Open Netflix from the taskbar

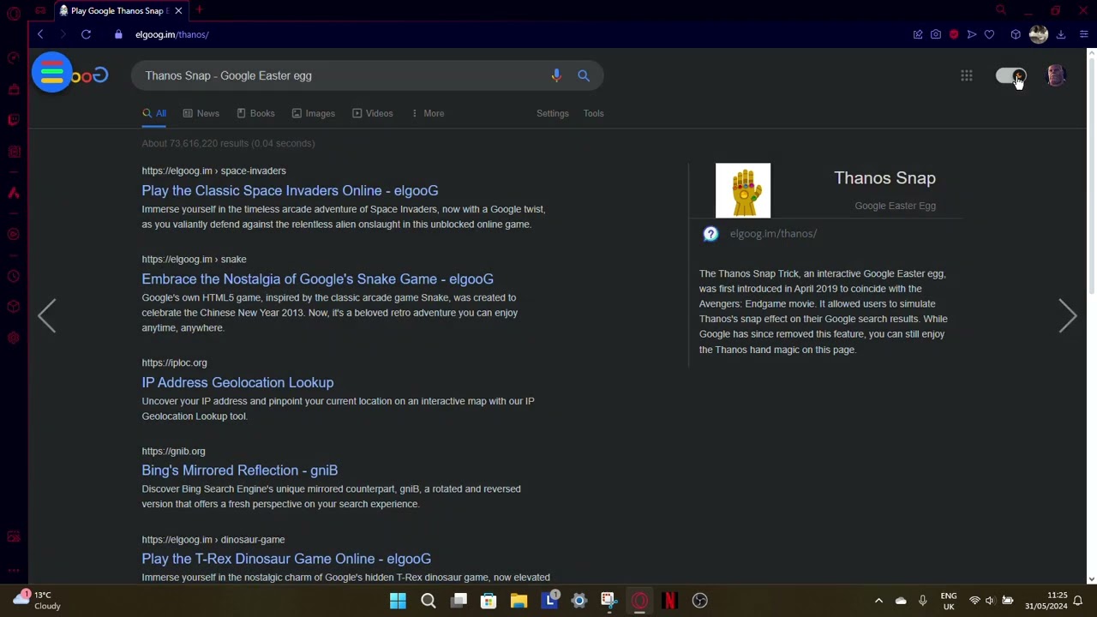click(x=669, y=601)
